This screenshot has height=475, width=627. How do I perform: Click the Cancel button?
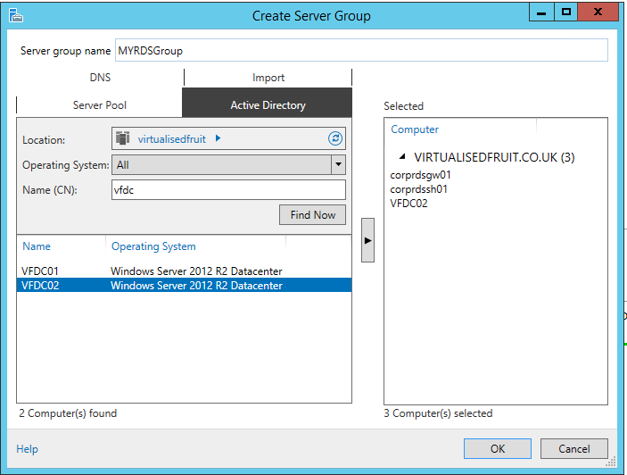tap(573, 448)
